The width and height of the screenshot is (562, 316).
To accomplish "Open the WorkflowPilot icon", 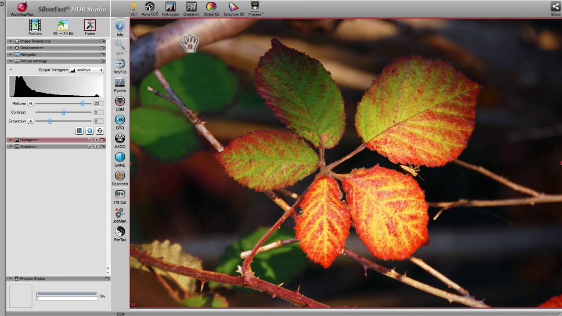I will [x=22, y=7].
